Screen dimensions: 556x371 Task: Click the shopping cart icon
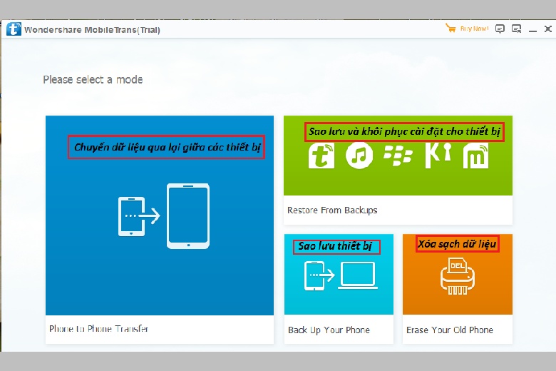pyautogui.click(x=451, y=28)
